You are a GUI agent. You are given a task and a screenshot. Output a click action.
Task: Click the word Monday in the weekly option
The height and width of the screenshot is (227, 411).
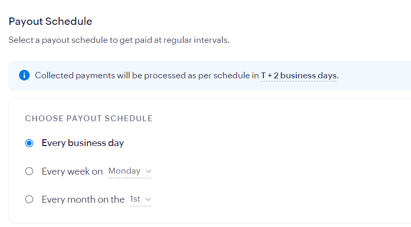pos(124,171)
